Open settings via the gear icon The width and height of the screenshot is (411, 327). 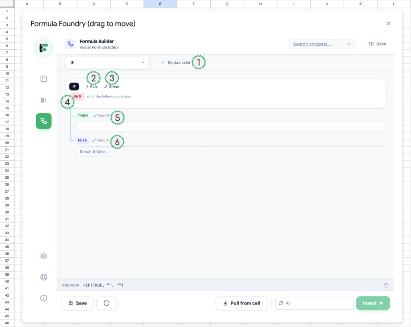(x=44, y=256)
